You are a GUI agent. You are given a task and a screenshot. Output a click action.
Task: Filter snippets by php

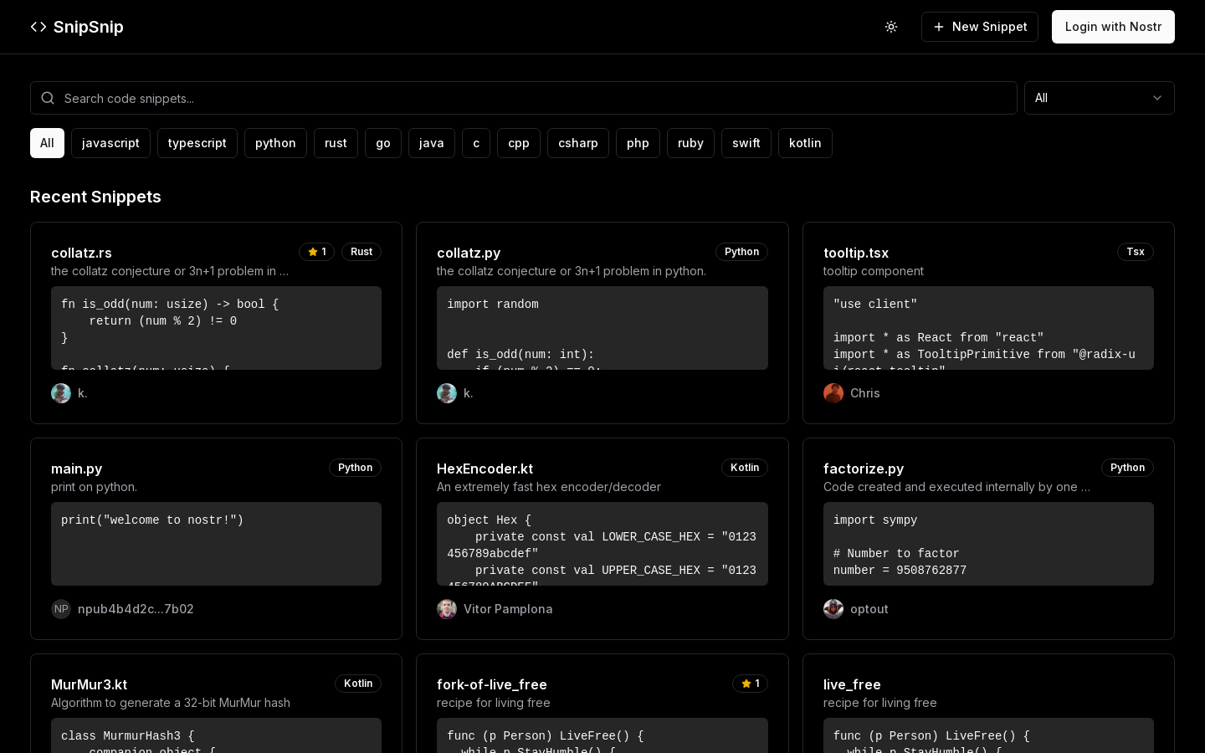638,143
